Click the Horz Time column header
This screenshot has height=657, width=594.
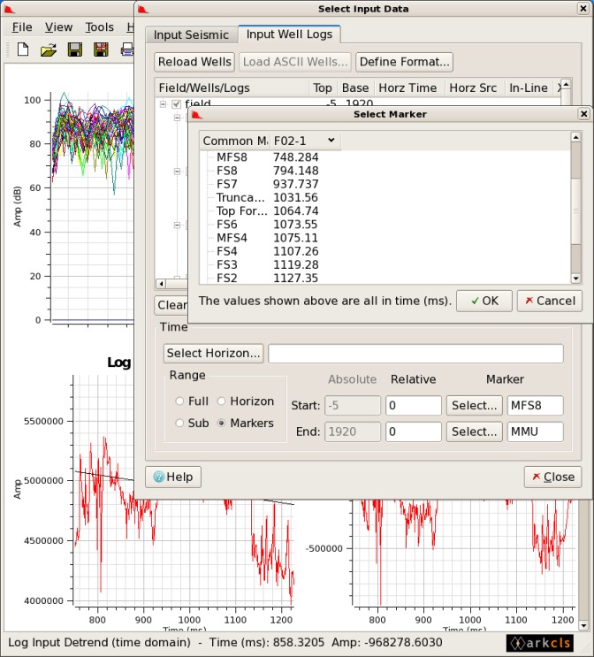408,88
